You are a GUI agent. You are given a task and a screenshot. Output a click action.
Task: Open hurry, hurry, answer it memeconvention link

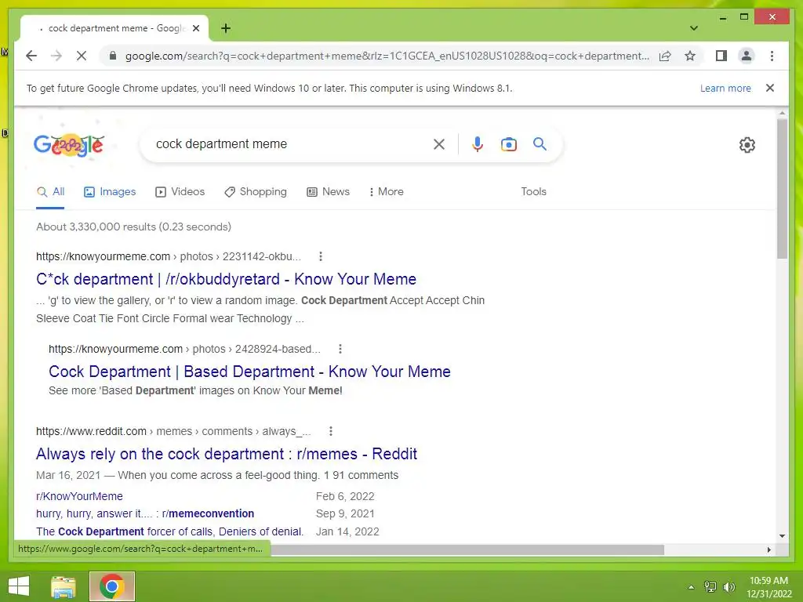145,514
